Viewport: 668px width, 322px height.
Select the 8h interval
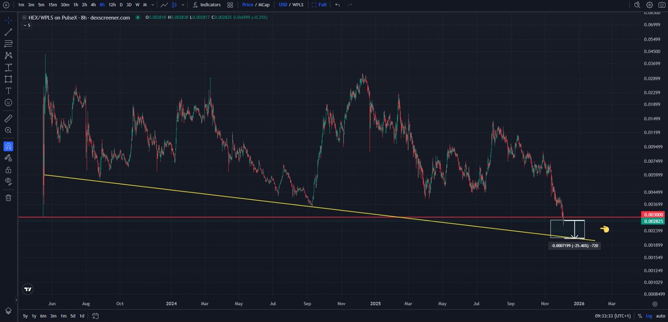102,4
